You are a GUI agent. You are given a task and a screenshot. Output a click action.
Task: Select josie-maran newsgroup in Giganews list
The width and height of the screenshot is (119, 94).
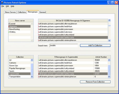73,29
